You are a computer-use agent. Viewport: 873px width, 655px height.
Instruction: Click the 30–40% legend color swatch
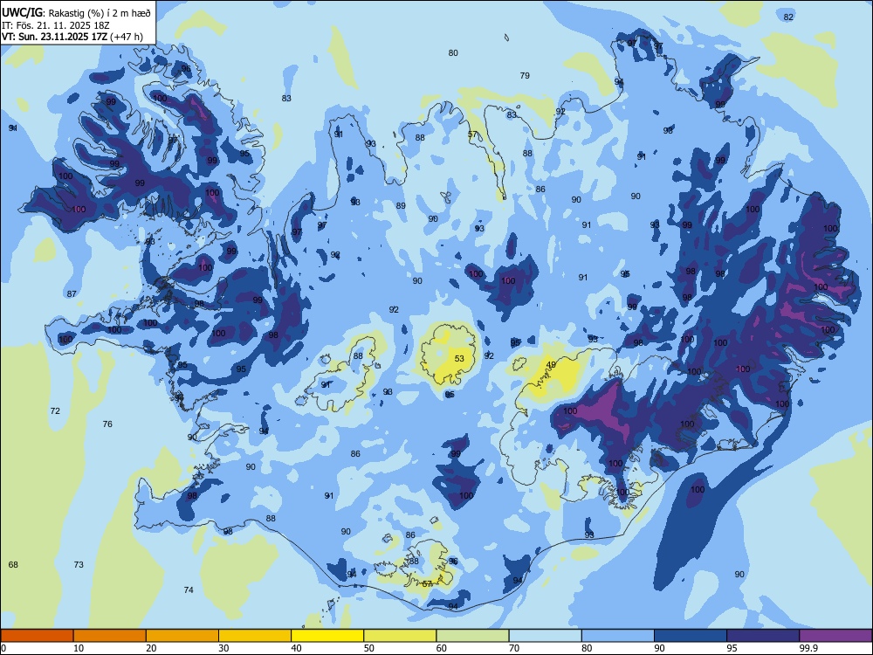[x=255, y=636]
